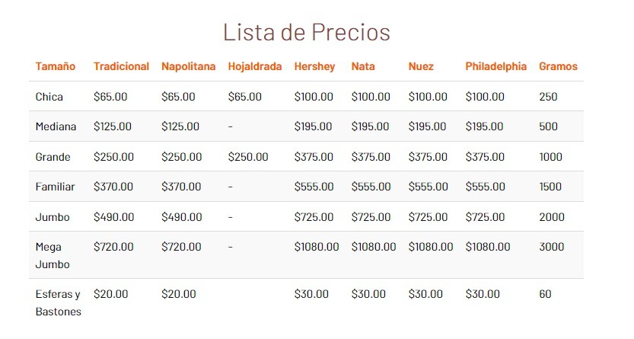Select the Esferas y Bastones row label

(58, 302)
